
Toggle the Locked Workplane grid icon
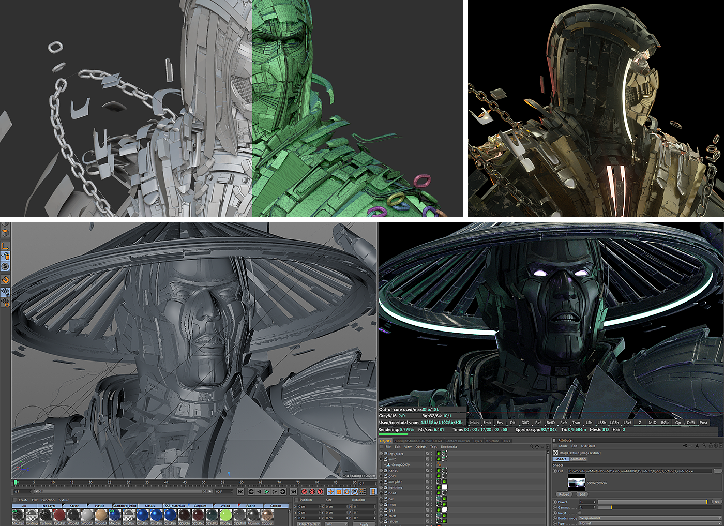tap(5, 292)
